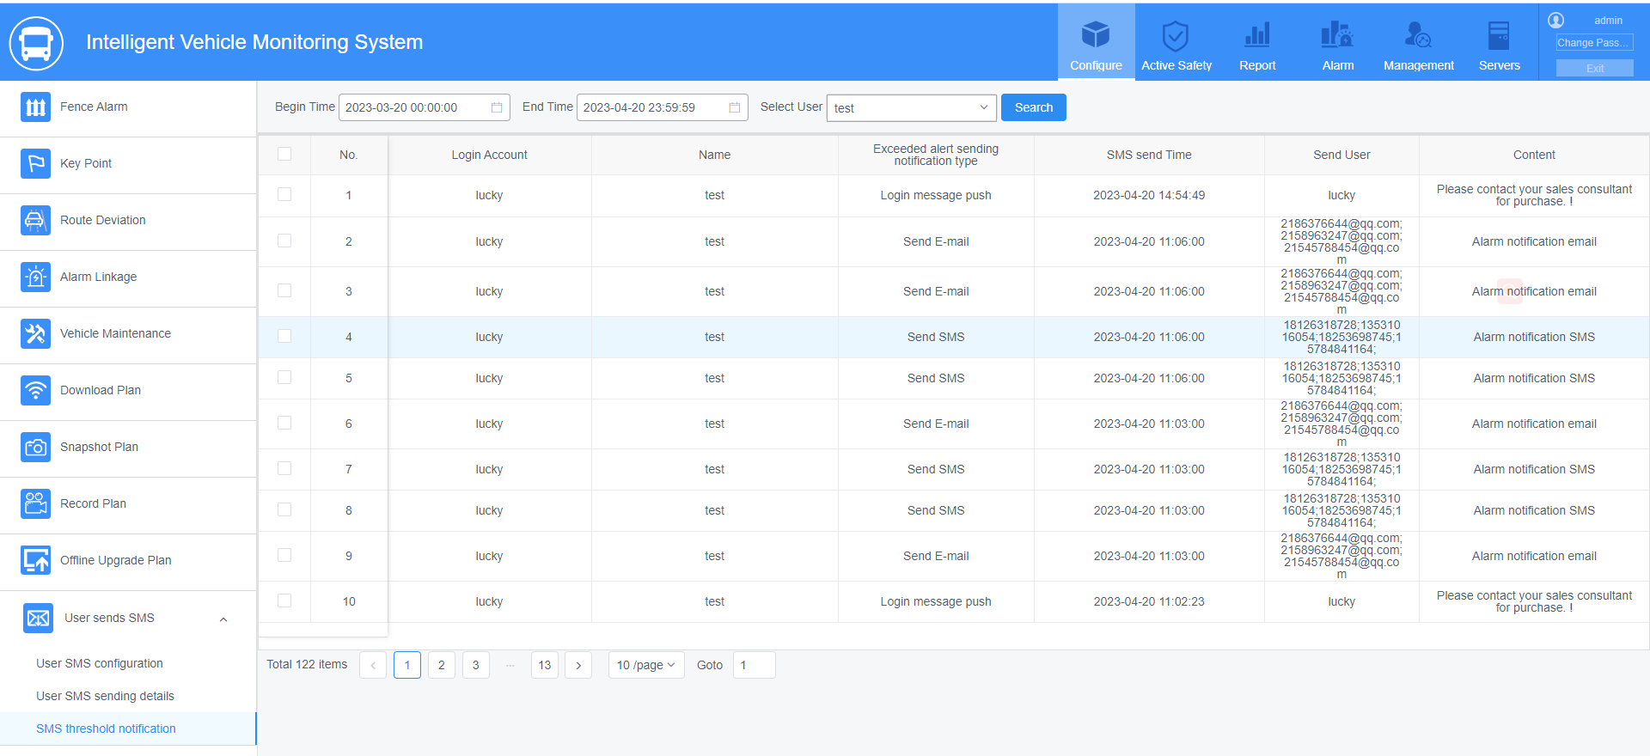Check the checkbox for row No. 1
Screen dimensions: 1650x756
coord(284,194)
